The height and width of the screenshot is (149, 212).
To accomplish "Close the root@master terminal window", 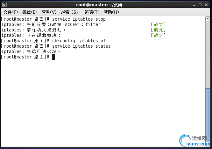I will [x=206, y=5].
